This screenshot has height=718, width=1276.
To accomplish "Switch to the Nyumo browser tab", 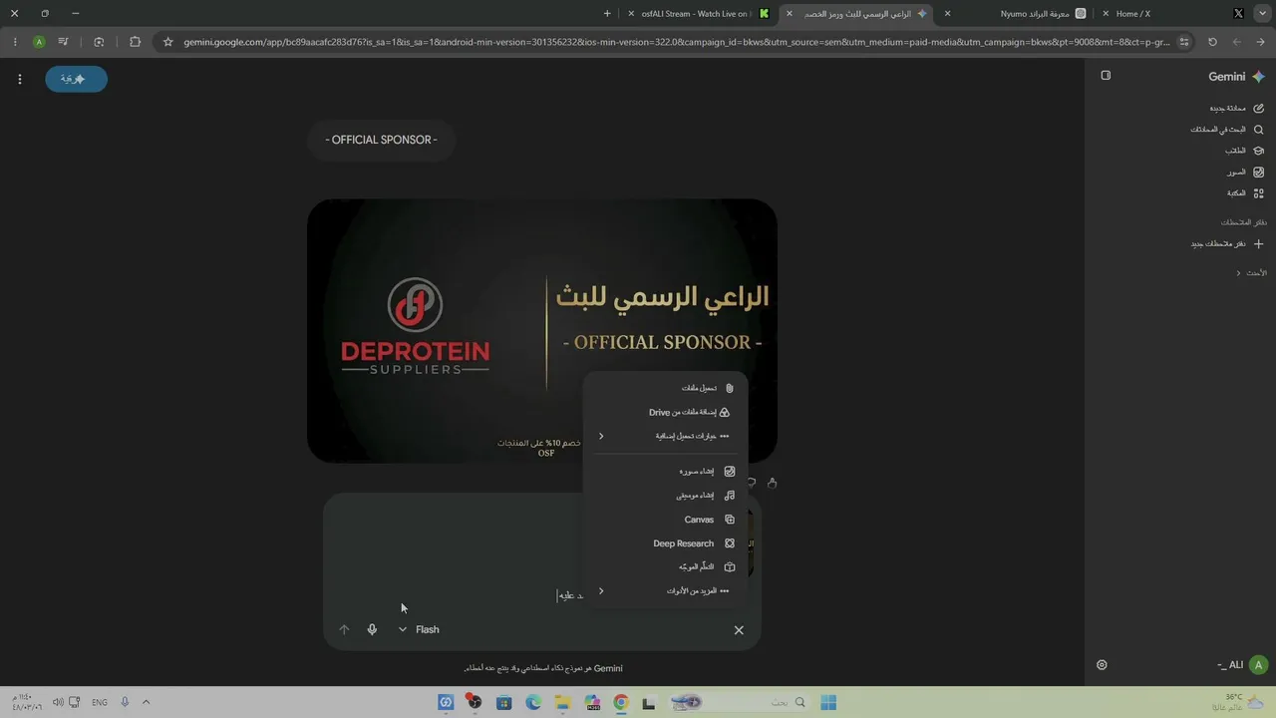I will pyautogui.click(x=1015, y=14).
